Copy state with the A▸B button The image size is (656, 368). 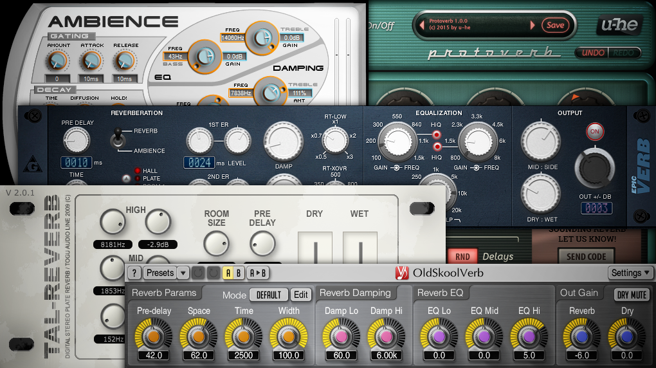click(x=258, y=273)
